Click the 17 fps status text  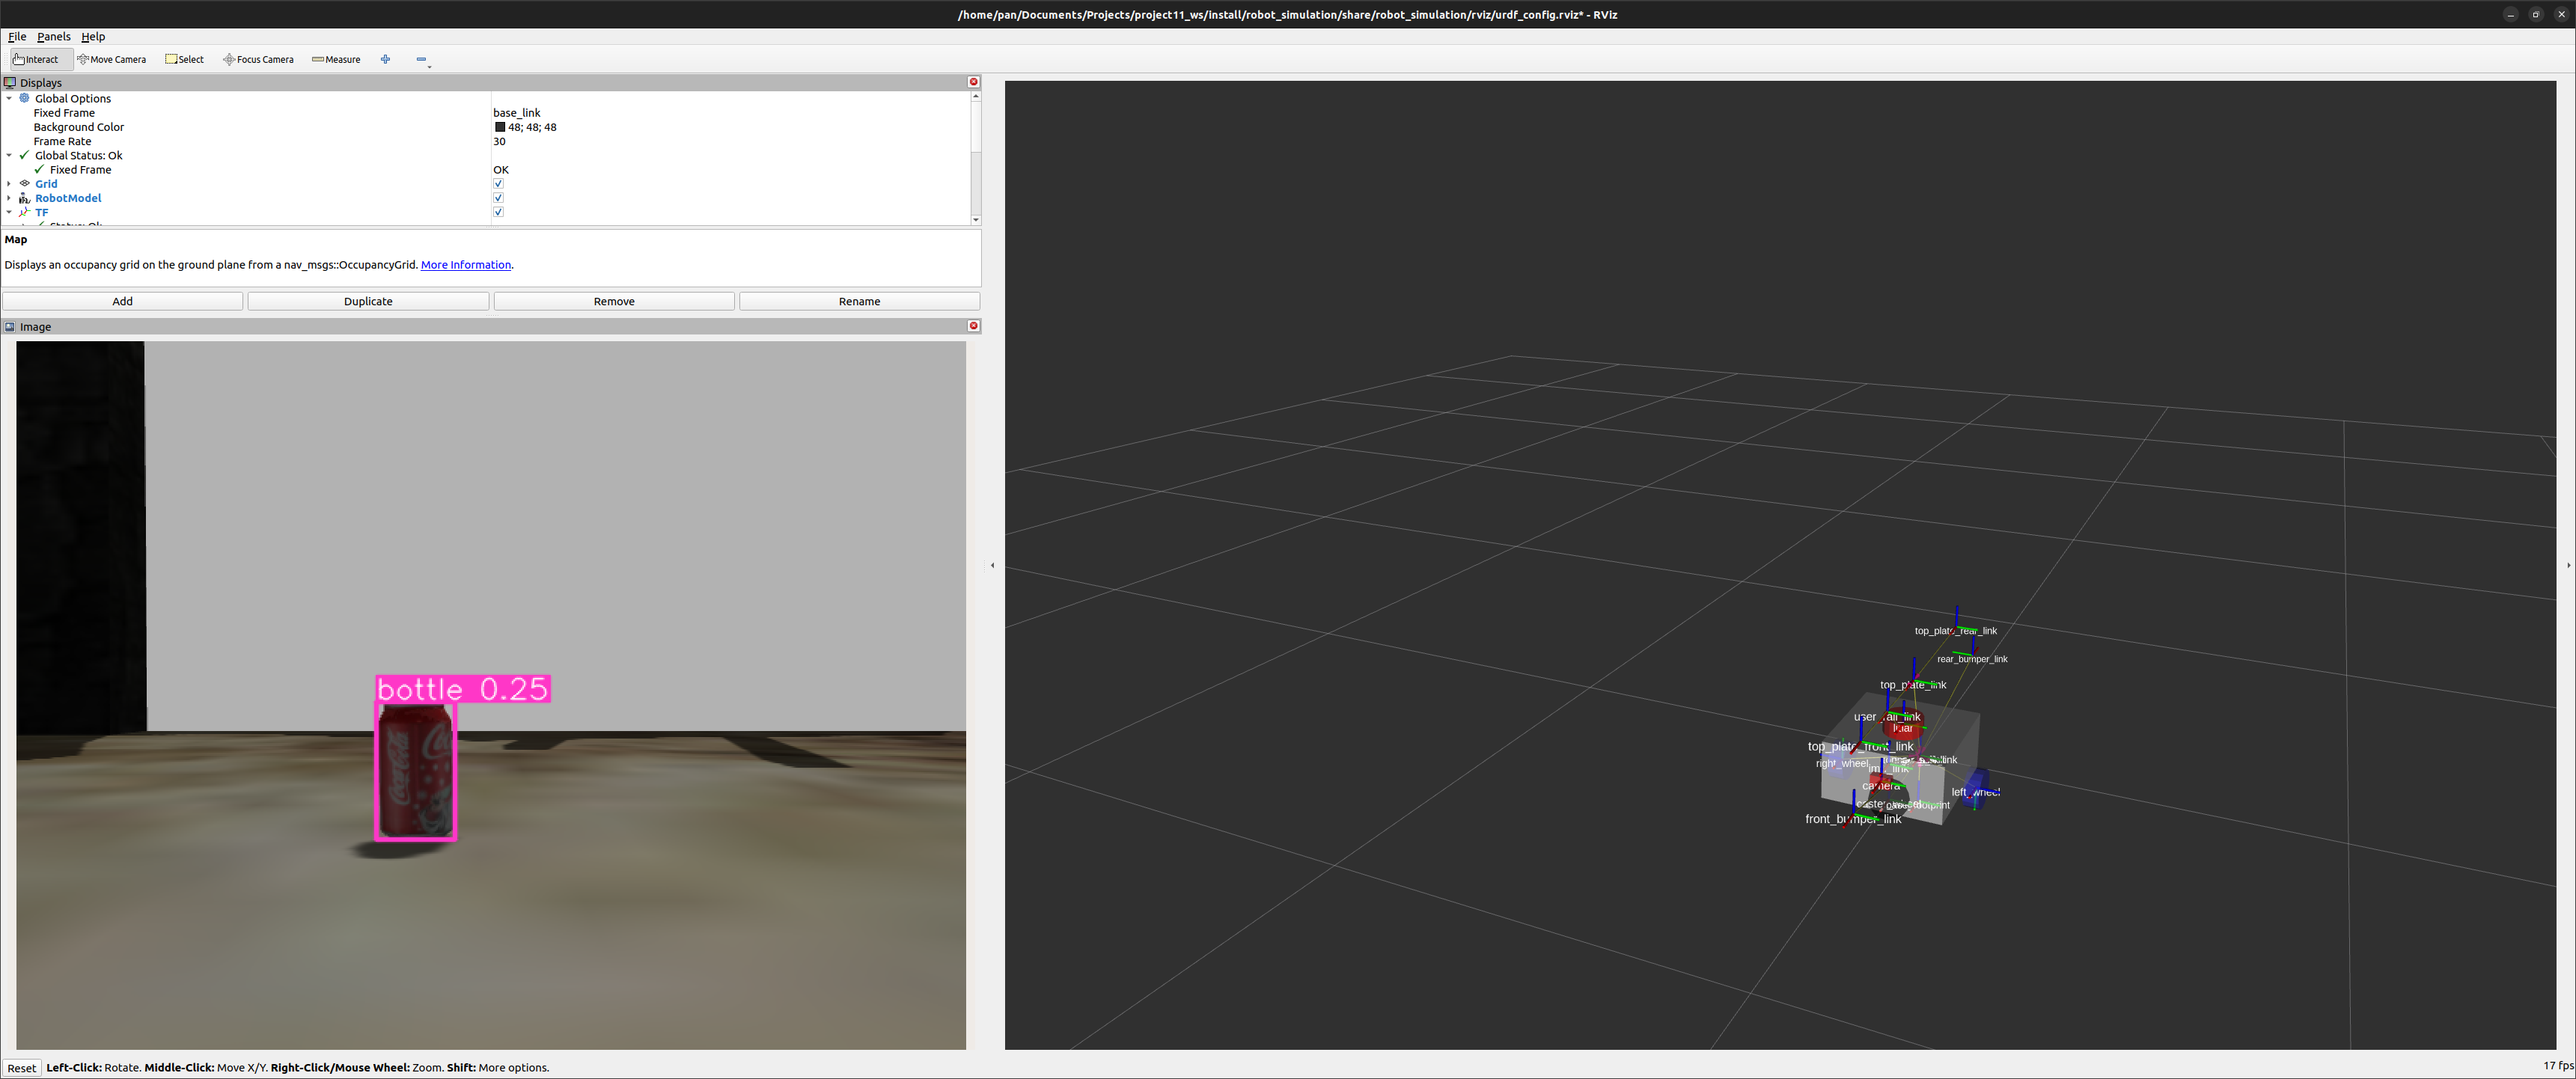[2557, 1066]
